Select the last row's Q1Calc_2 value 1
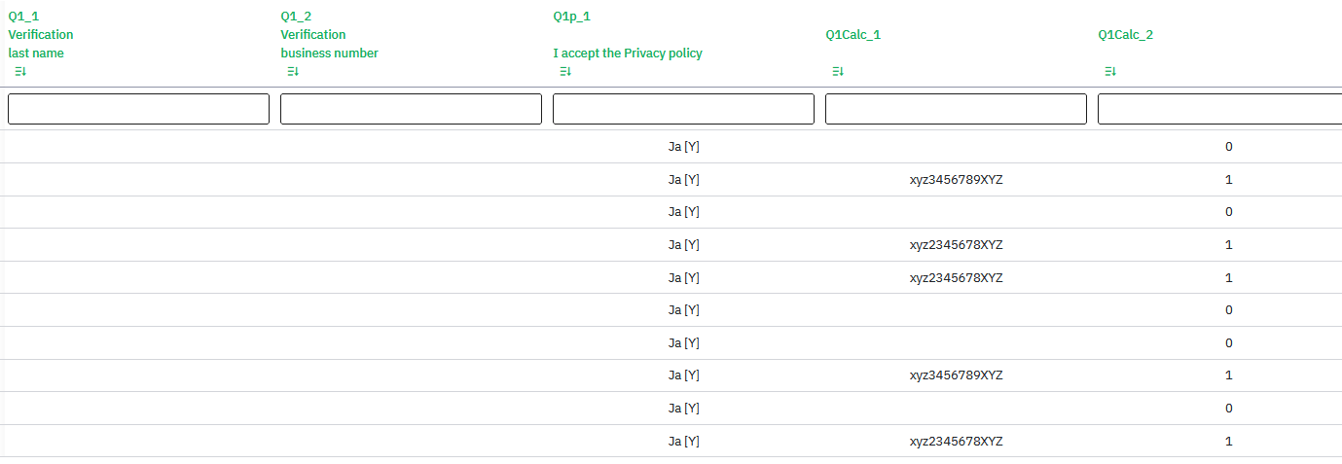1342x464 pixels. 1228,442
